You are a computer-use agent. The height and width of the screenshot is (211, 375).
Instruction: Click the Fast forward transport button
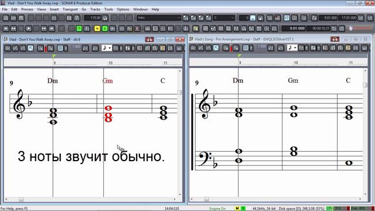(44, 29)
